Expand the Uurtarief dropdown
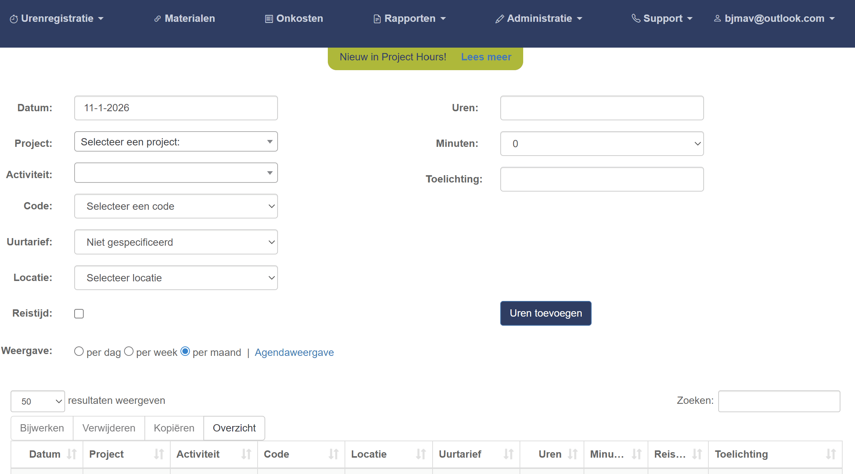Screen dimensions: 855x474 176,242
